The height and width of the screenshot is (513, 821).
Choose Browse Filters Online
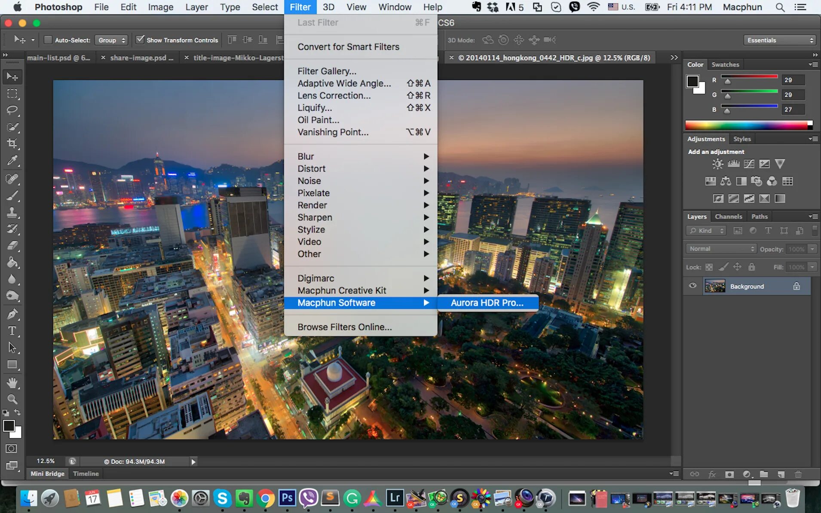coord(361,327)
